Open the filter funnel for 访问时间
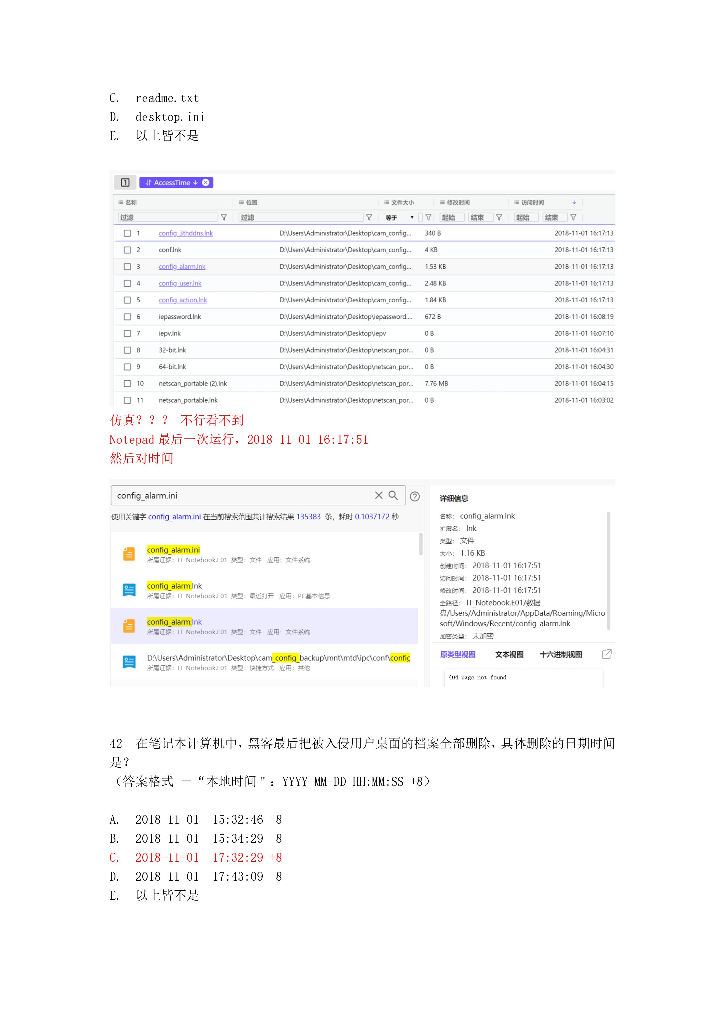This screenshot has width=725, height=1025. pyautogui.click(x=573, y=217)
